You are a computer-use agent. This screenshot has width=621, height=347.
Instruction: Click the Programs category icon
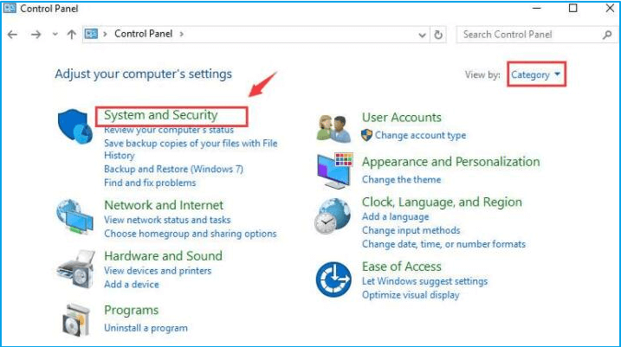point(74,319)
